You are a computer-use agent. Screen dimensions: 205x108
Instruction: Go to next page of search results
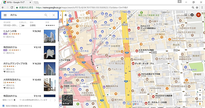55,100
